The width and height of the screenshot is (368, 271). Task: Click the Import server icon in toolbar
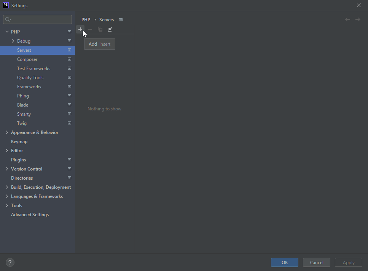[x=110, y=29]
